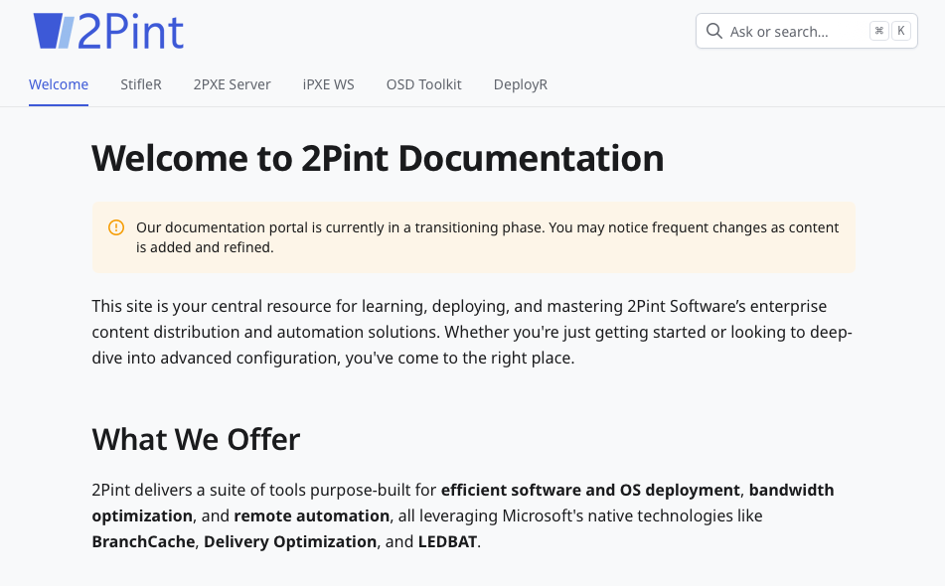This screenshot has height=586, width=945.
Task: Open the Welcome tab
Action: (x=59, y=84)
